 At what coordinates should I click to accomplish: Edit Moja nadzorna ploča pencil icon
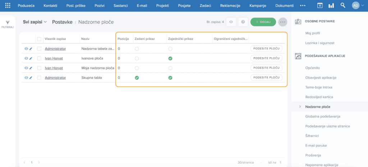coord(31,68)
